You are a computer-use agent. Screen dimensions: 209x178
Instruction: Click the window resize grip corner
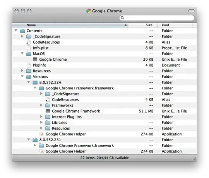point(194,159)
